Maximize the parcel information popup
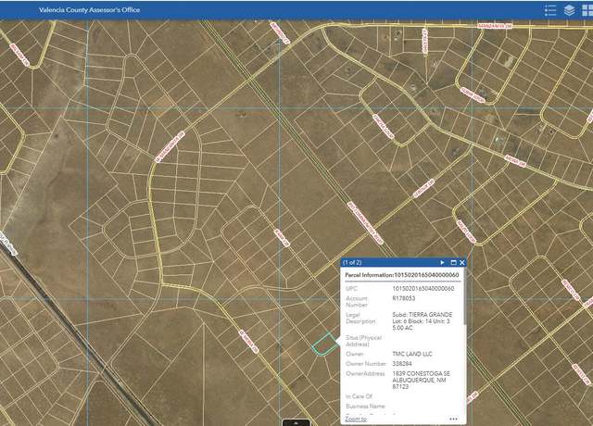Screen dimensions: 593x426 [453, 262]
